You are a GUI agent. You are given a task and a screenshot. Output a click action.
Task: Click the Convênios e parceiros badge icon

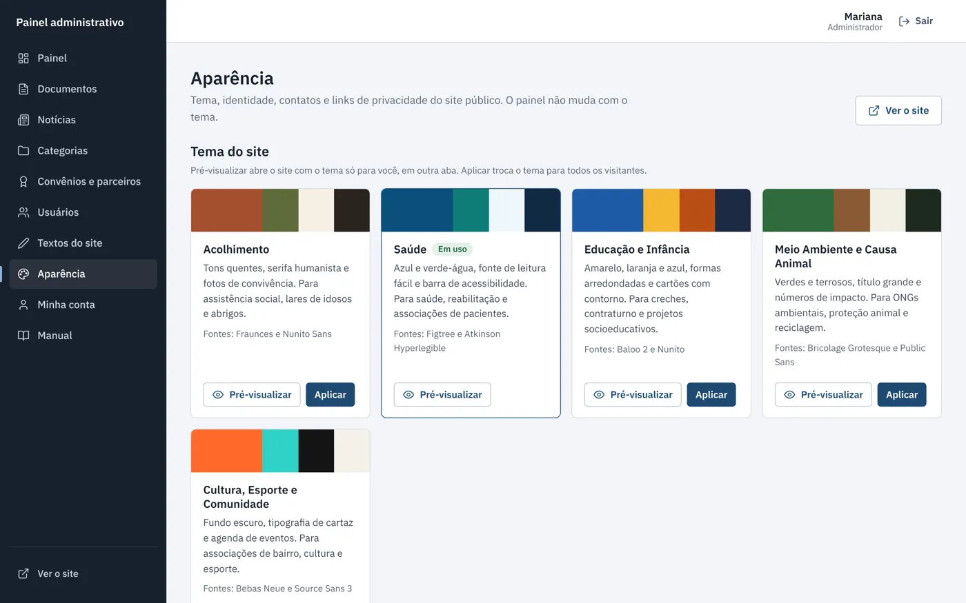(23, 181)
